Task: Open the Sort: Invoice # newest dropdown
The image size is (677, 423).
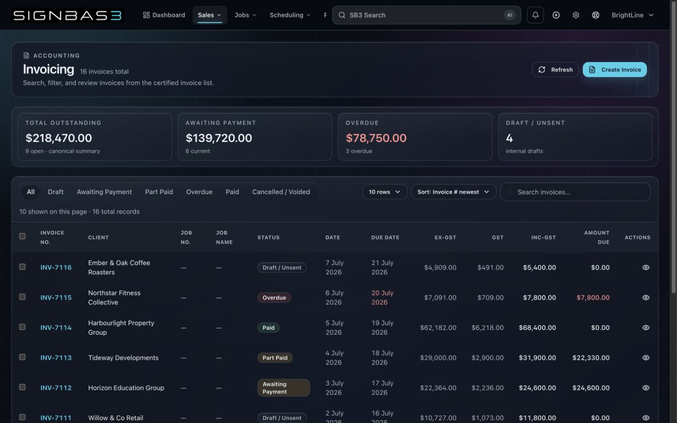Action: 454,192
